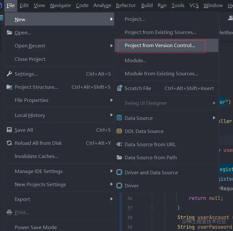Expand the Local History submenu arrow
Screen dimensions: 233x231
[112, 115]
